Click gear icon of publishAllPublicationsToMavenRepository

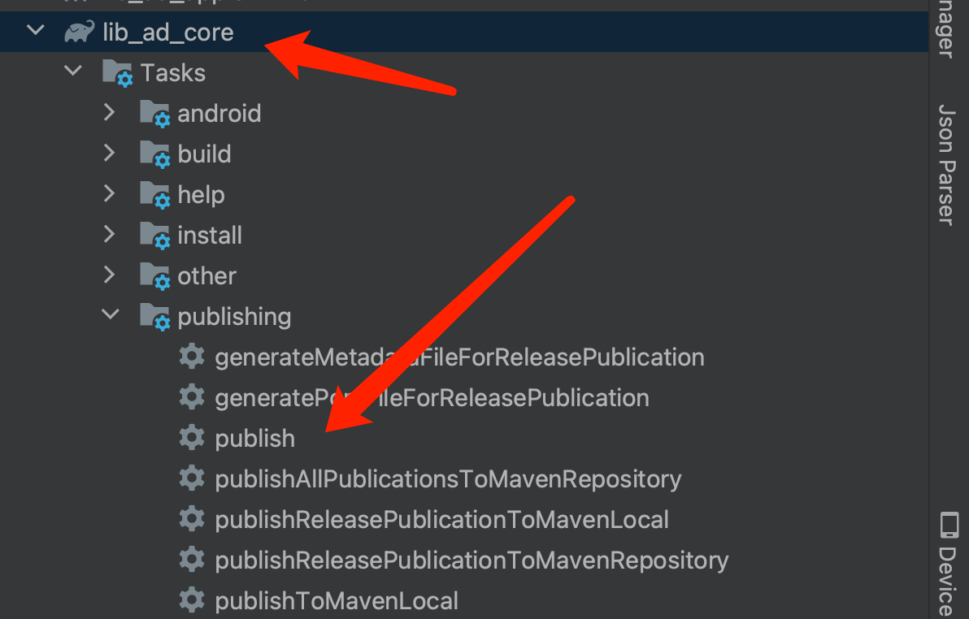192,478
